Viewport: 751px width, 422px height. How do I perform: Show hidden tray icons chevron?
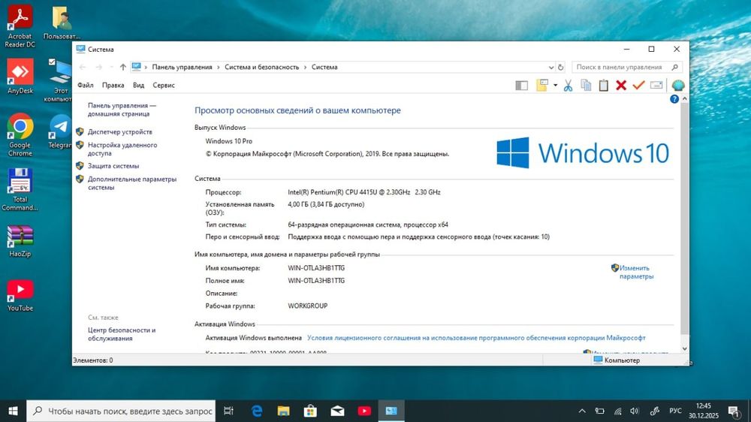[582, 411]
